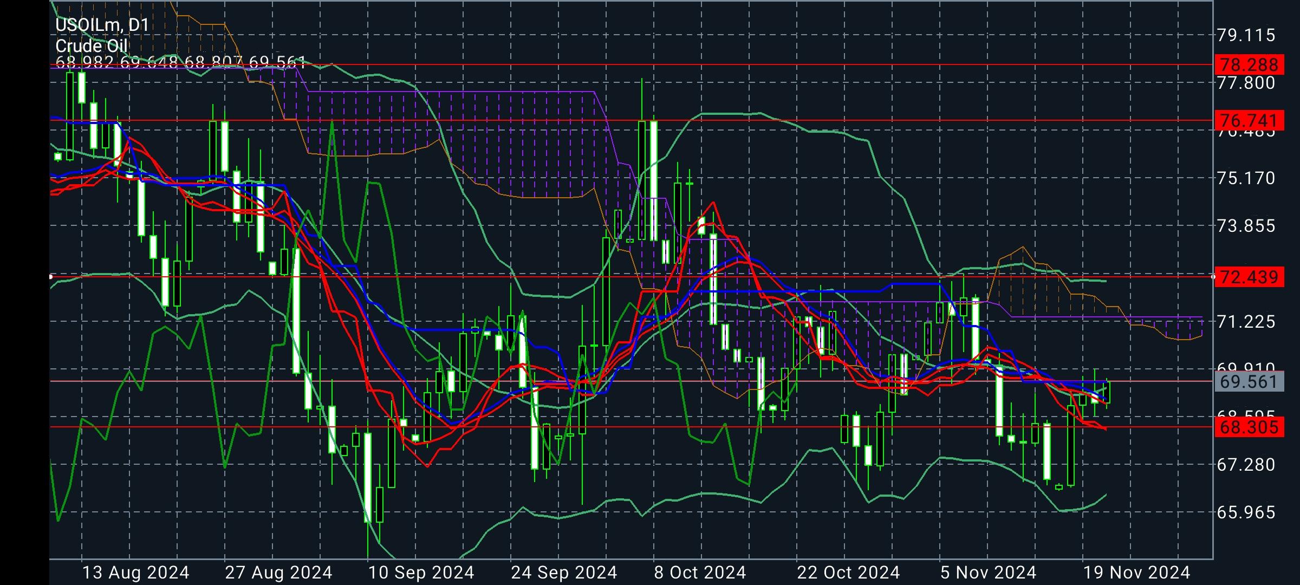Click the 77.800 price scale value
Screen dimensions: 1300x585
[1246, 83]
